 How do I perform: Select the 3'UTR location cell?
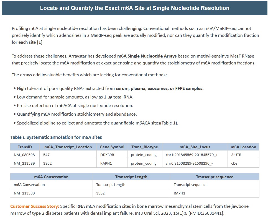(x=236, y=155)
